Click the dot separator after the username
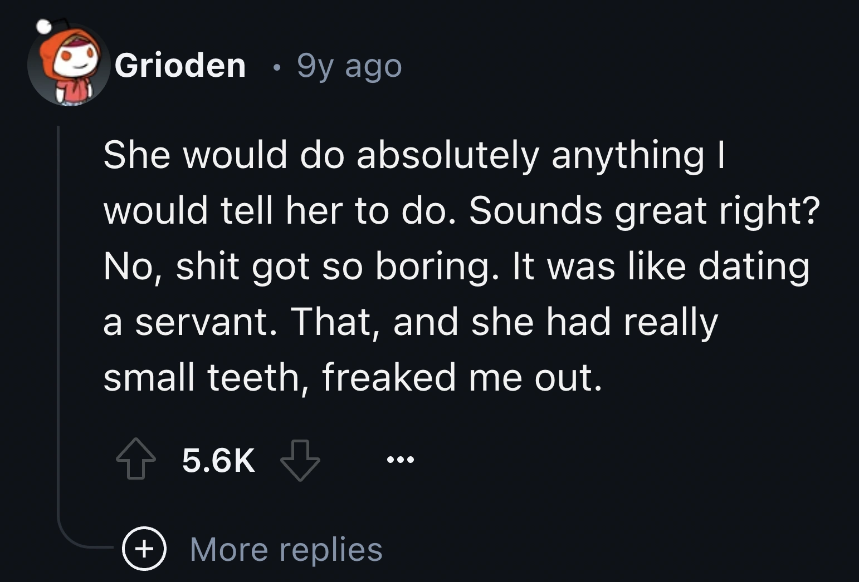Screen dimensions: 859x582 [272, 67]
